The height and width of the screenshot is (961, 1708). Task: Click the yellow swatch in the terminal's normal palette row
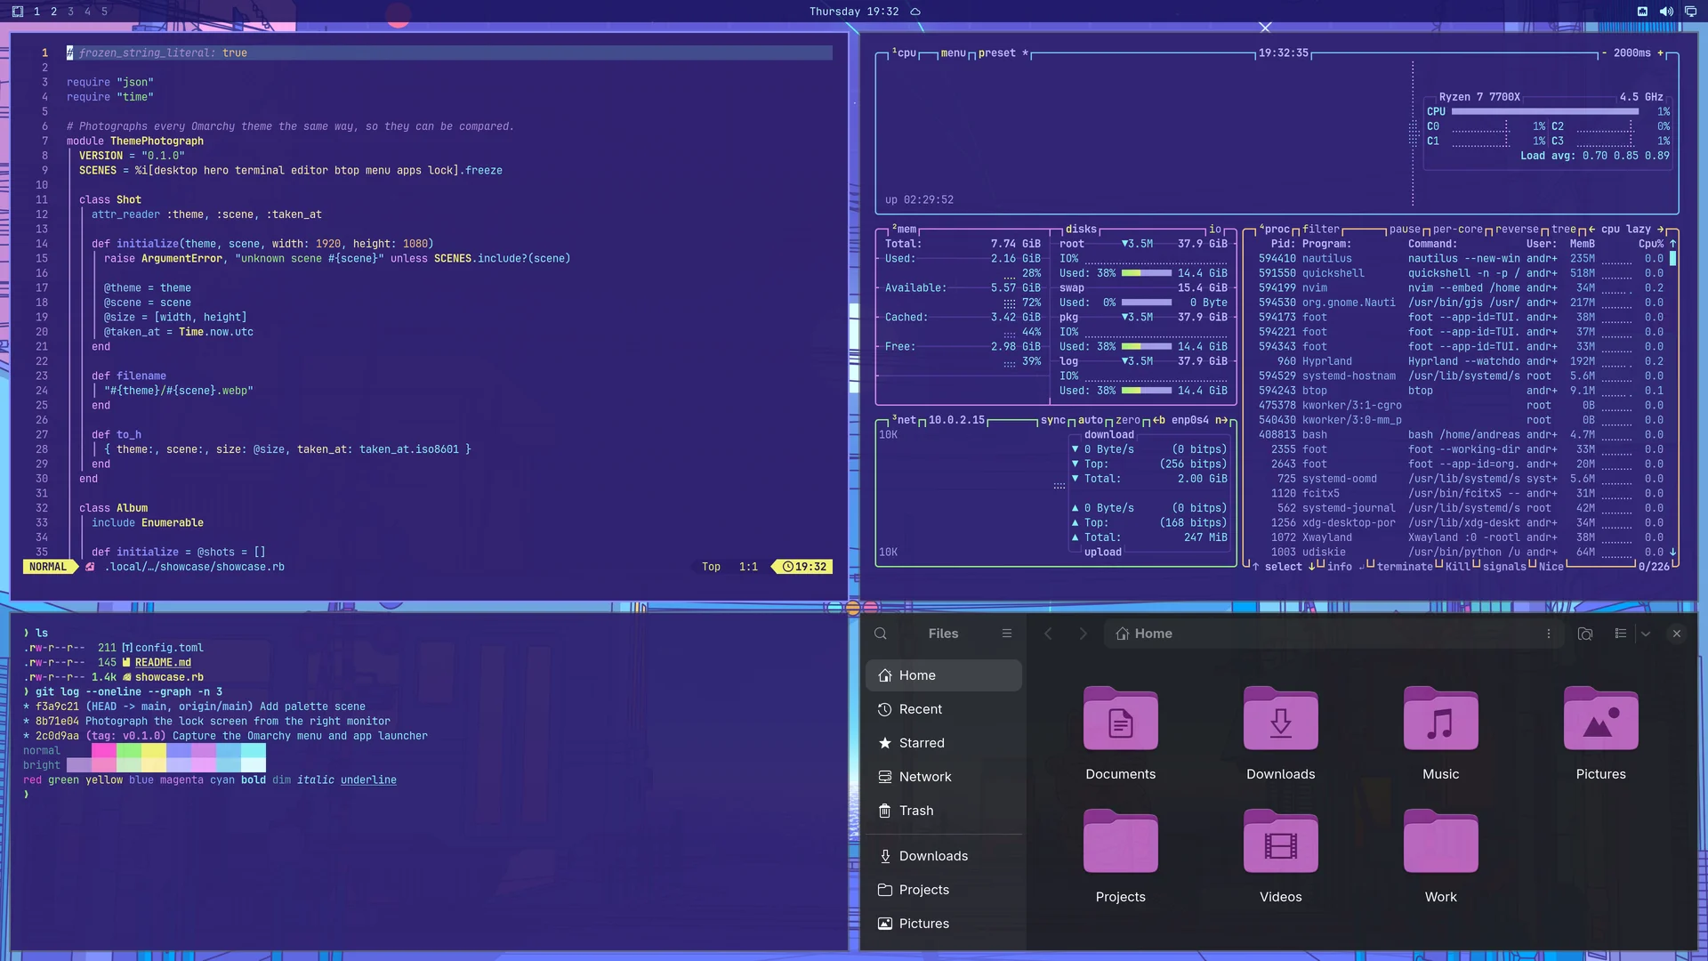[x=153, y=751]
